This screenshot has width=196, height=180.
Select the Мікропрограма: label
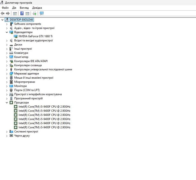pyautogui.click(x=25, y=82)
